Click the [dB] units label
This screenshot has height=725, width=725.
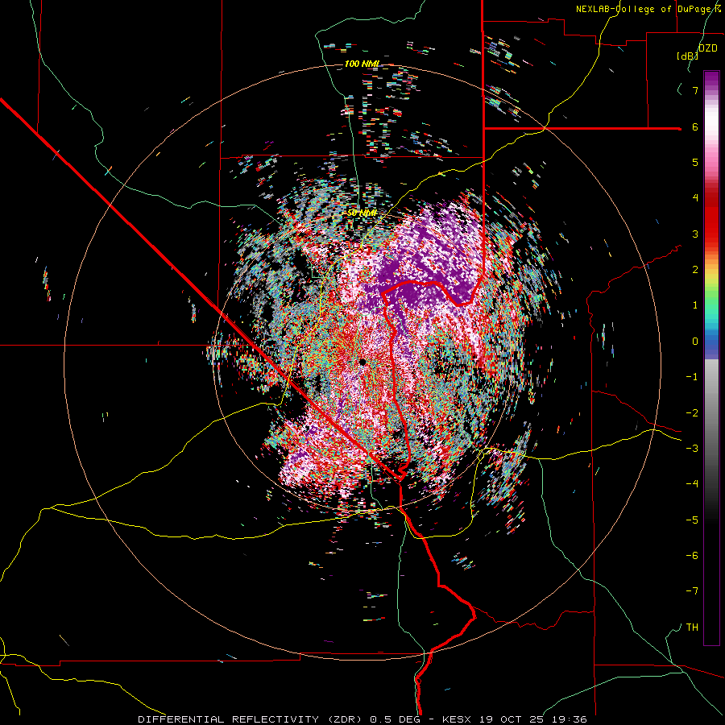click(687, 56)
